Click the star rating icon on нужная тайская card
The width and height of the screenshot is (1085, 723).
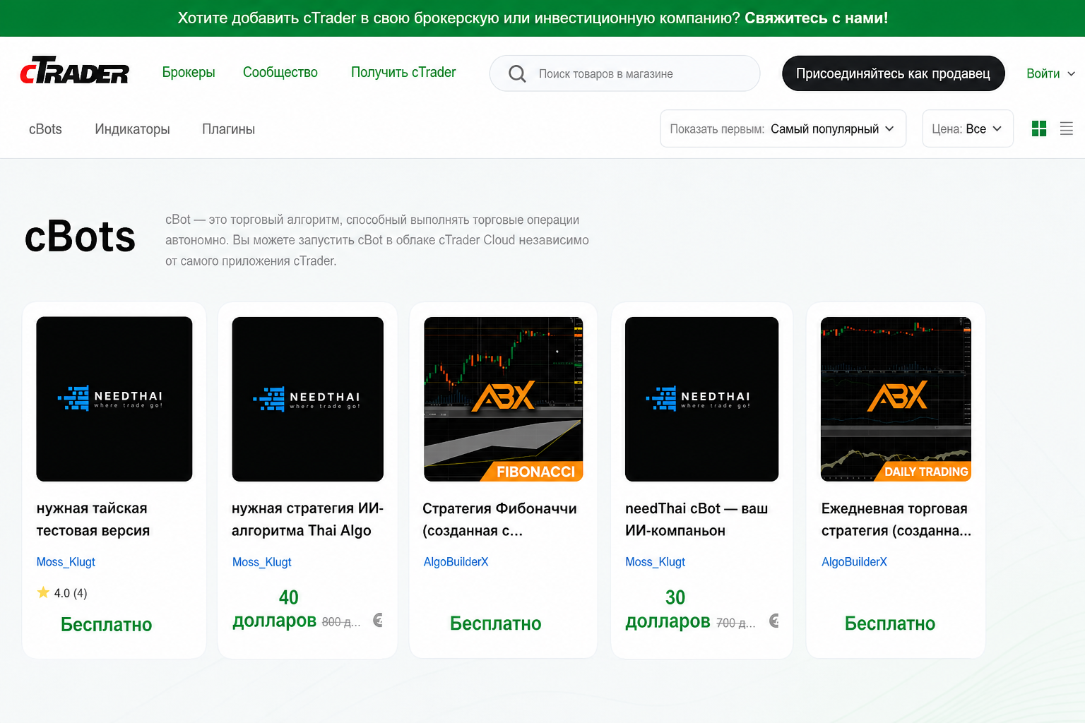43,592
